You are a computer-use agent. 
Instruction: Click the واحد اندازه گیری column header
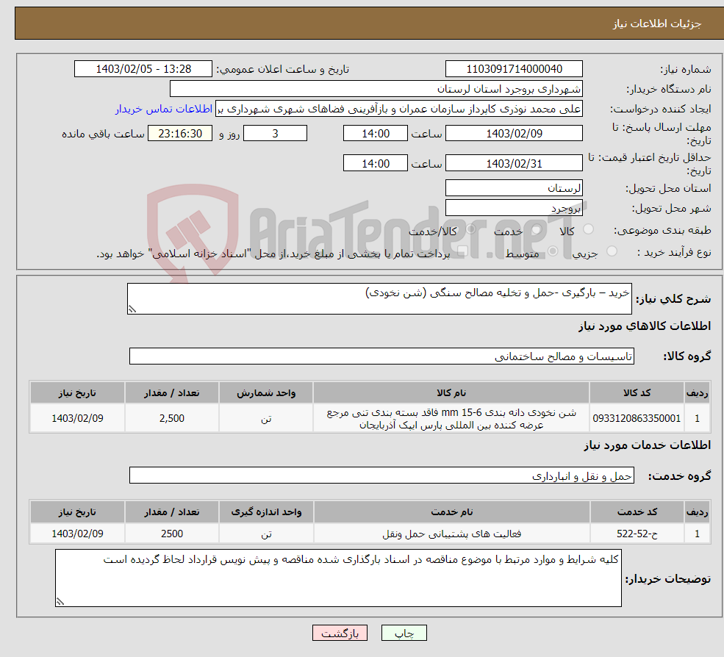[x=266, y=512]
